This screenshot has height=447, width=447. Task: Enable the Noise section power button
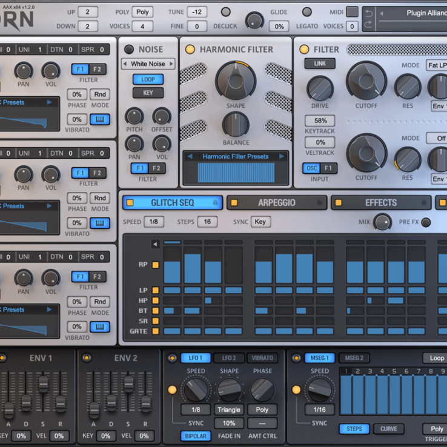click(x=129, y=49)
